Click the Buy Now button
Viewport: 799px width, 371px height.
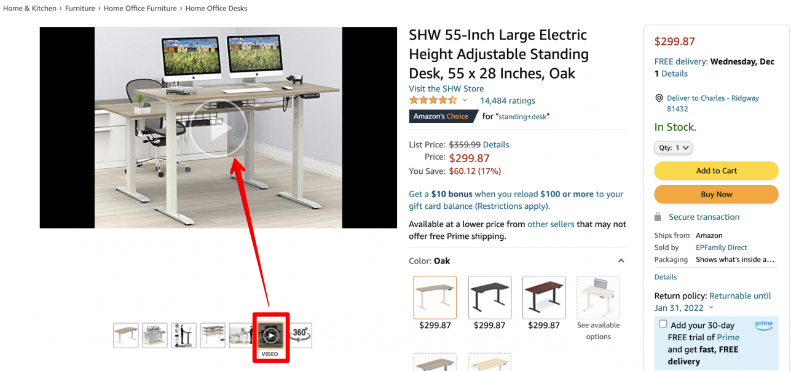point(716,194)
